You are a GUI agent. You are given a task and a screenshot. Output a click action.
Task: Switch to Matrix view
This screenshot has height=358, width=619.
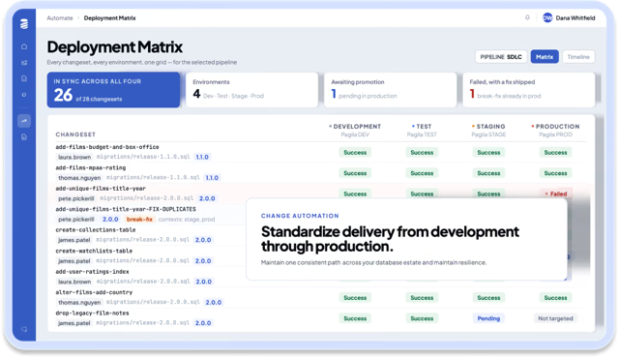click(545, 57)
